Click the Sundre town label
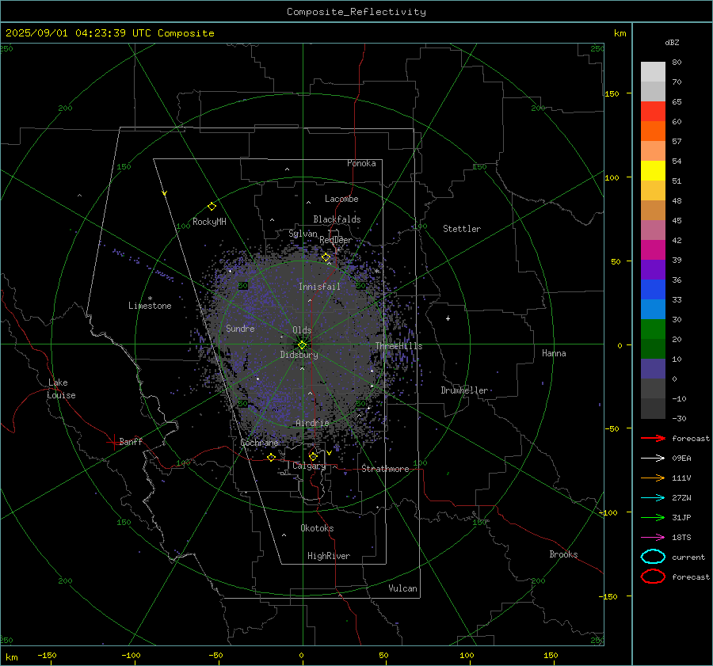The image size is (713, 666). [240, 328]
